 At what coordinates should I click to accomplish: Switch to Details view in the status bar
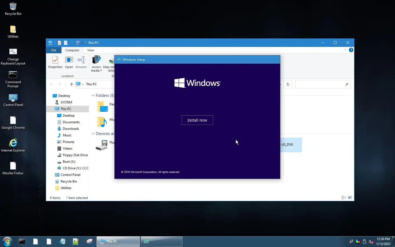344,198
